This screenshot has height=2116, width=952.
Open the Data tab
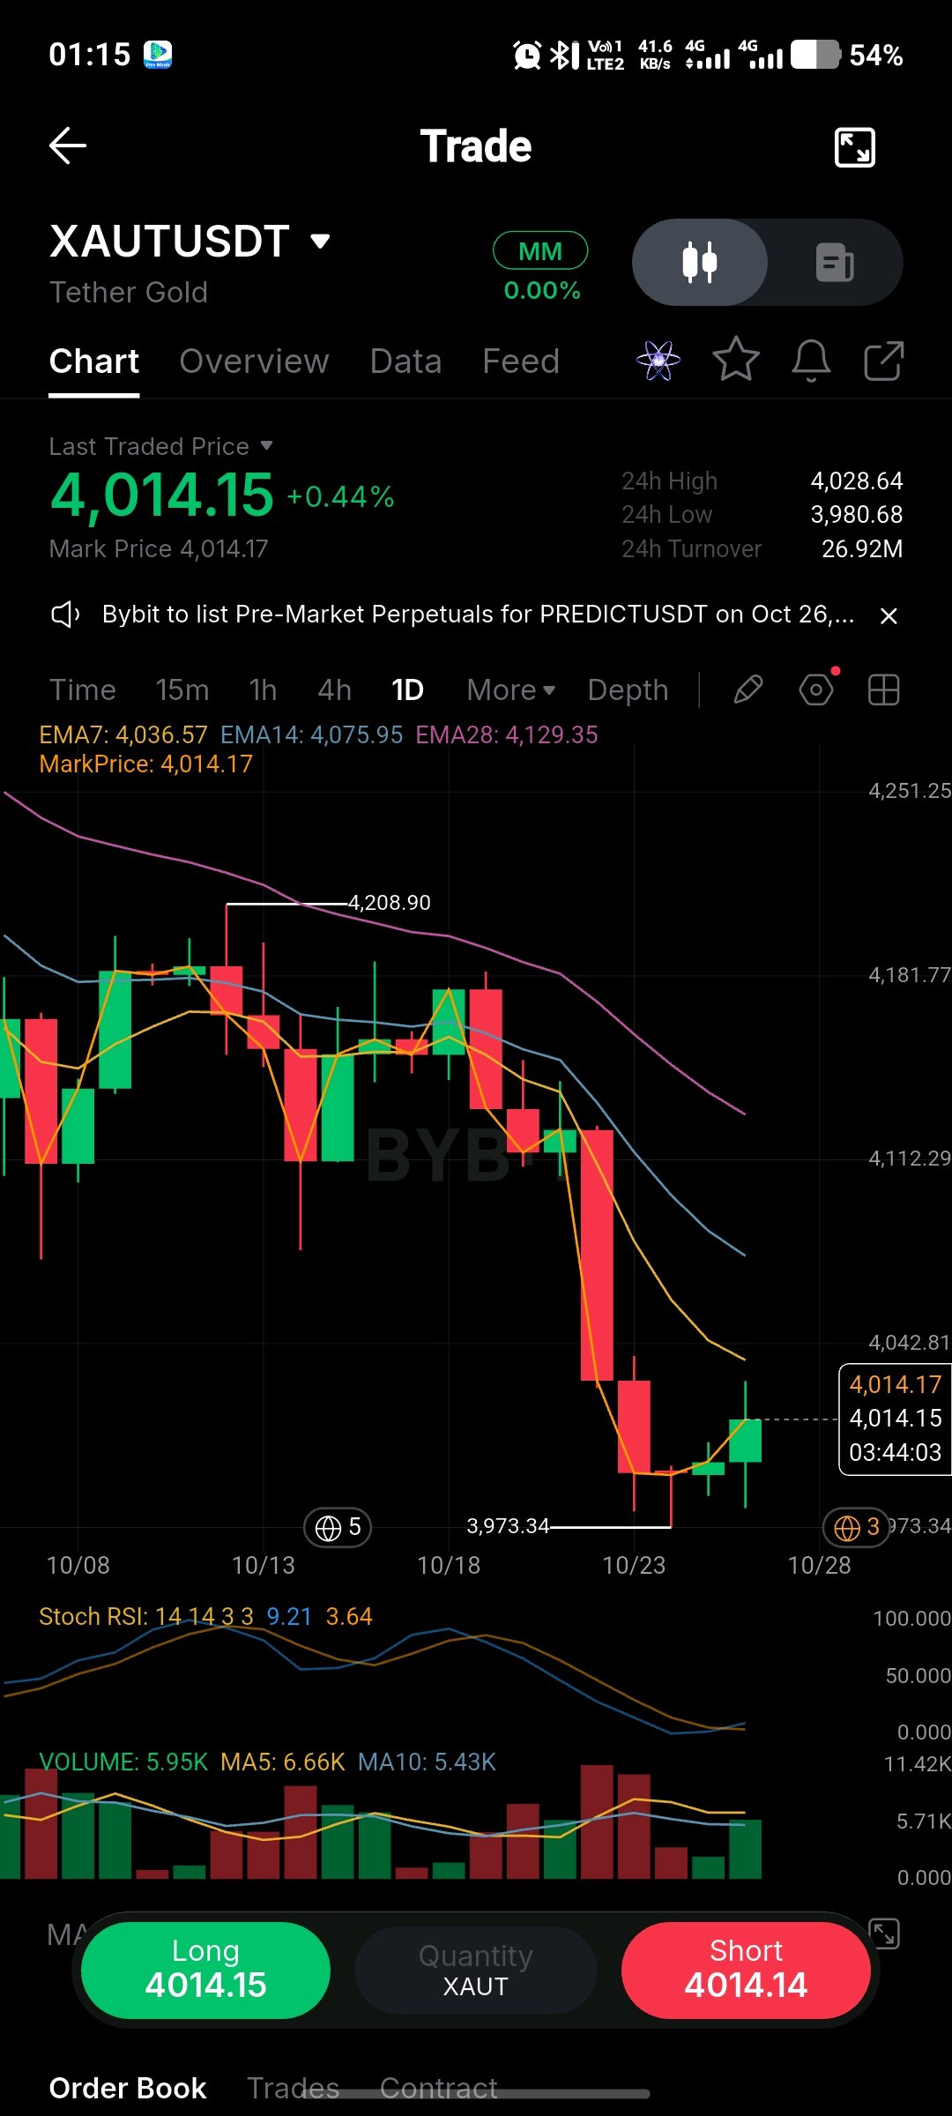tap(405, 361)
